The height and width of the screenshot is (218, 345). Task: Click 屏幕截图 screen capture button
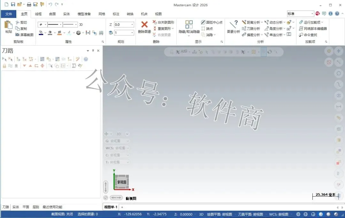tap(24, 35)
